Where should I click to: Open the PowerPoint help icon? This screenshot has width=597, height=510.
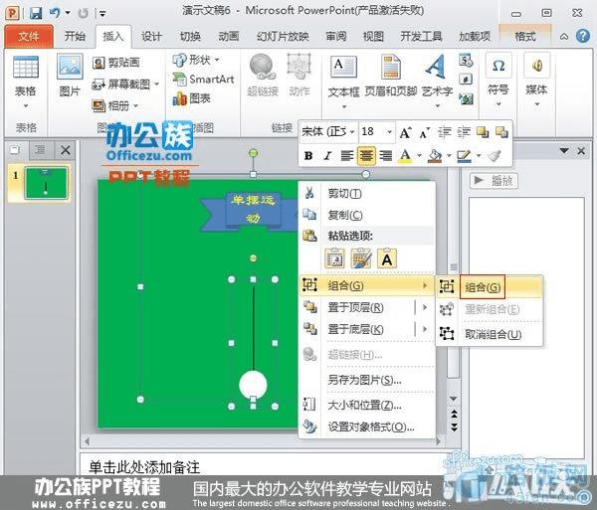pyautogui.click(x=582, y=37)
